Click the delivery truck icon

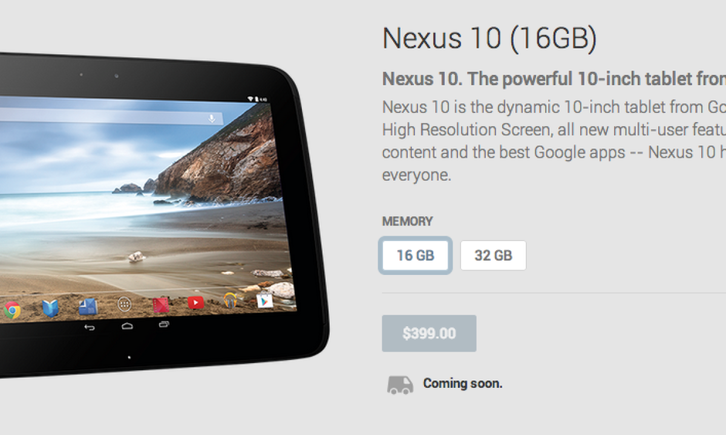point(400,384)
